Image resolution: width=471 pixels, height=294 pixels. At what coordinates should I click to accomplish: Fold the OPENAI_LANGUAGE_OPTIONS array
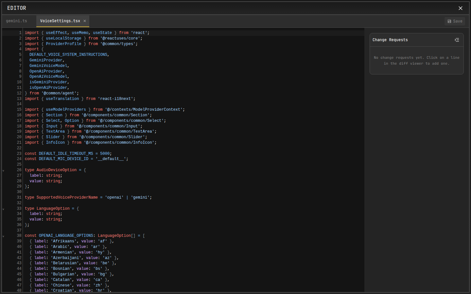coord(3,236)
